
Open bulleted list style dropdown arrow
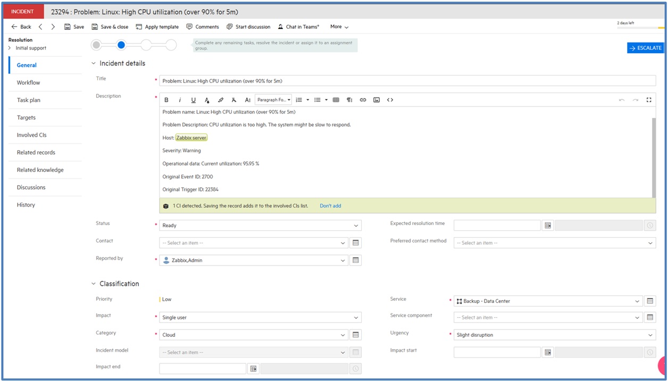coord(326,100)
